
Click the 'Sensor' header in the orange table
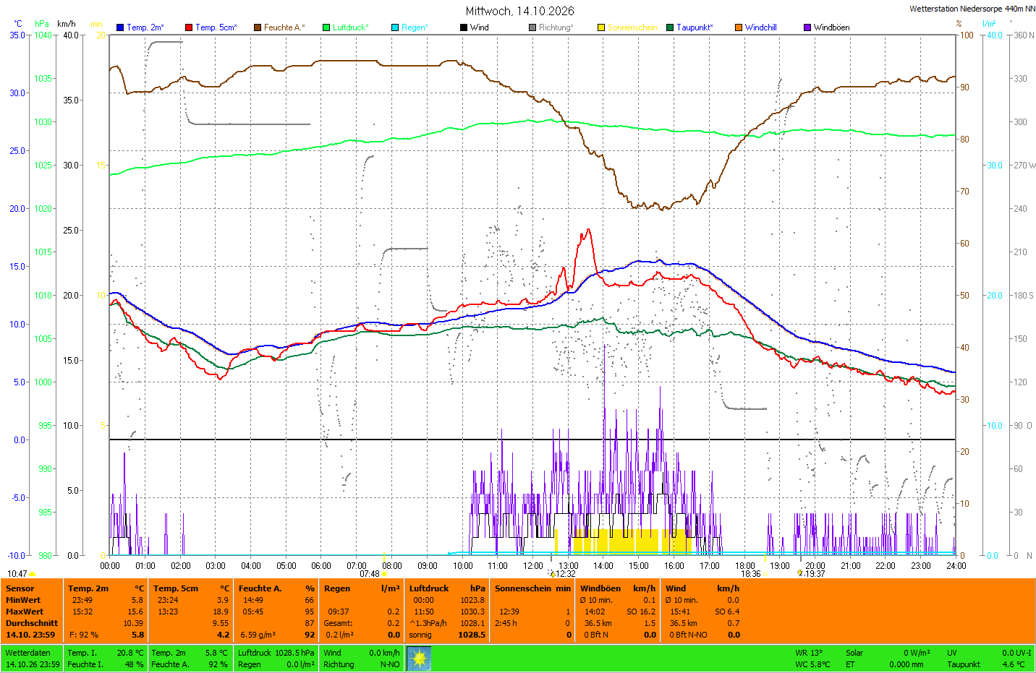(20, 588)
